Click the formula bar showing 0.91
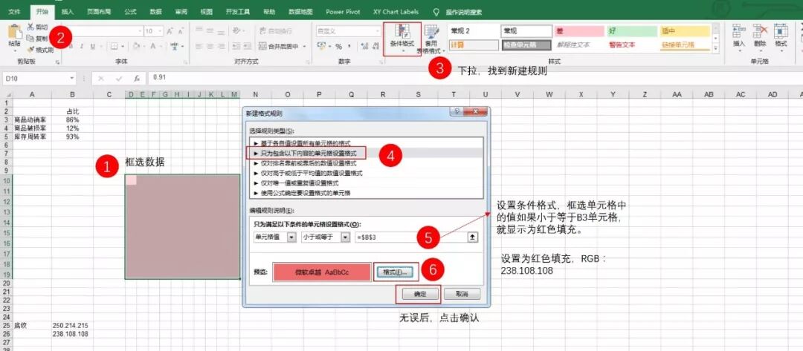This screenshot has width=803, height=351. pos(475,78)
